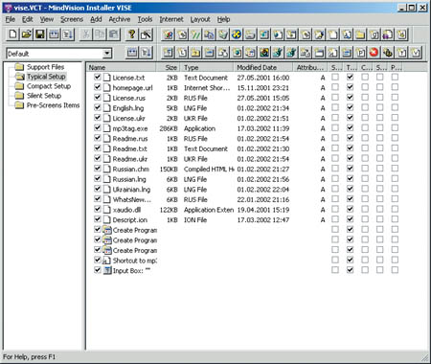
Task: Click the New document toolbar icon
Action: tap(12, 34)
